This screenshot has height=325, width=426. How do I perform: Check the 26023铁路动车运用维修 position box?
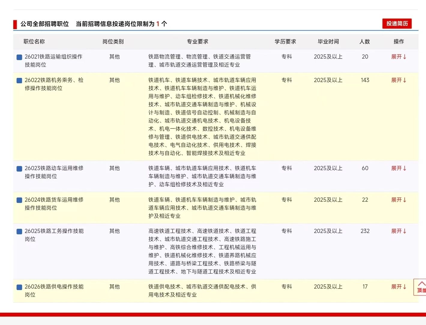coord(19,169)
